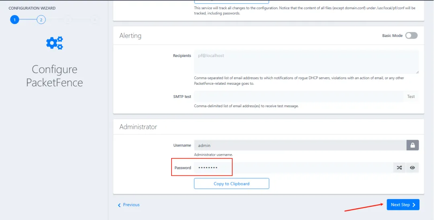Focus the SMTP test input field
The image size is (434, 220).
tap(299, 96)
